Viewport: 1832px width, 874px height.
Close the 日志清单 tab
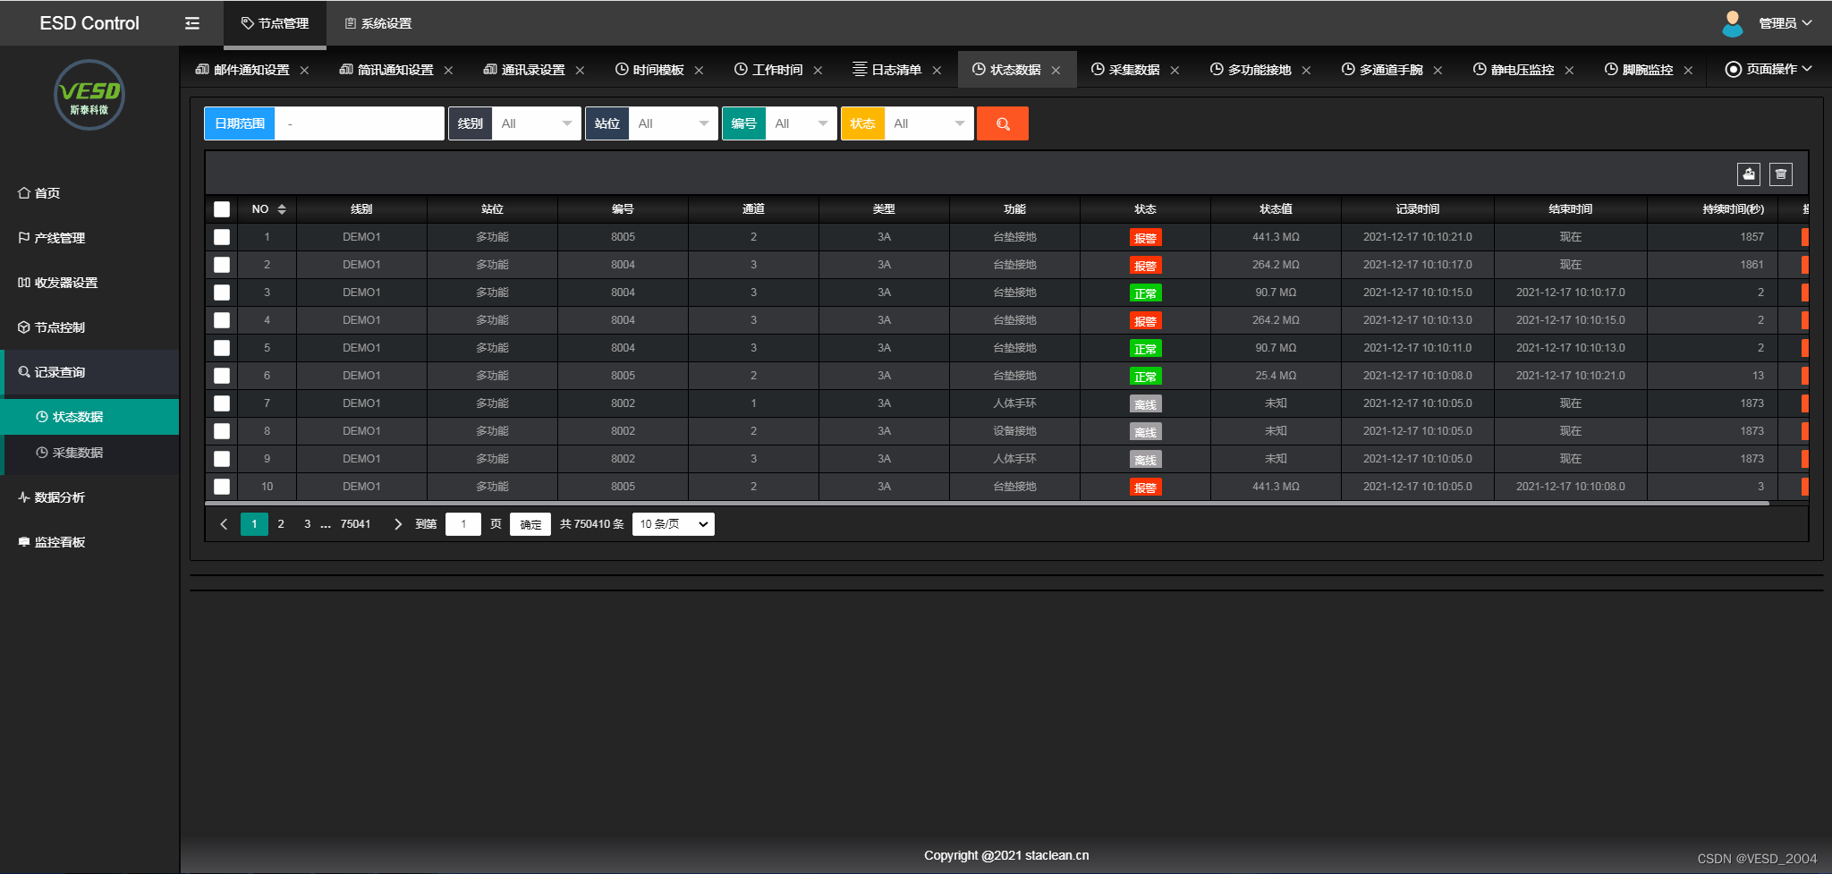point(937,71)
